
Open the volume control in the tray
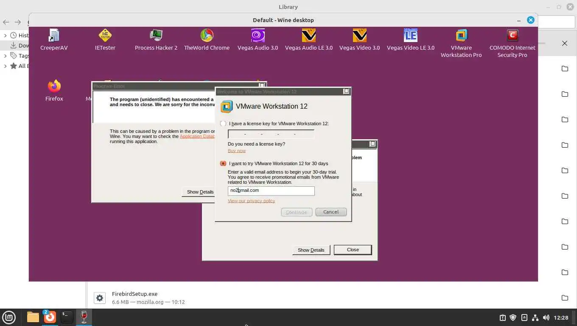click(546, 318)
